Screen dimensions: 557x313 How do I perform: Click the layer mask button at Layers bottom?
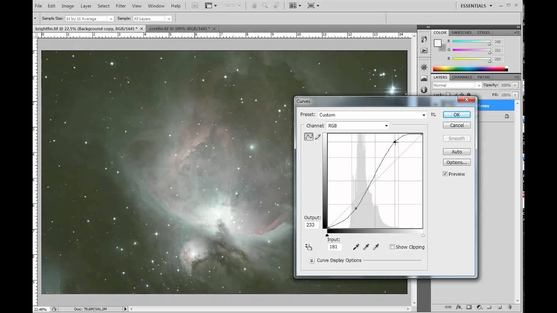(469, 307)
